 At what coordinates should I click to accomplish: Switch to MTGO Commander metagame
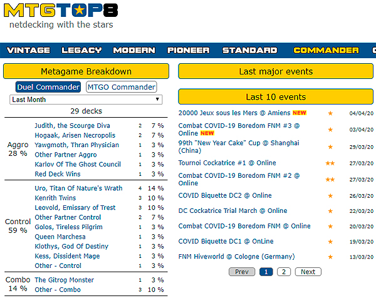122,87
